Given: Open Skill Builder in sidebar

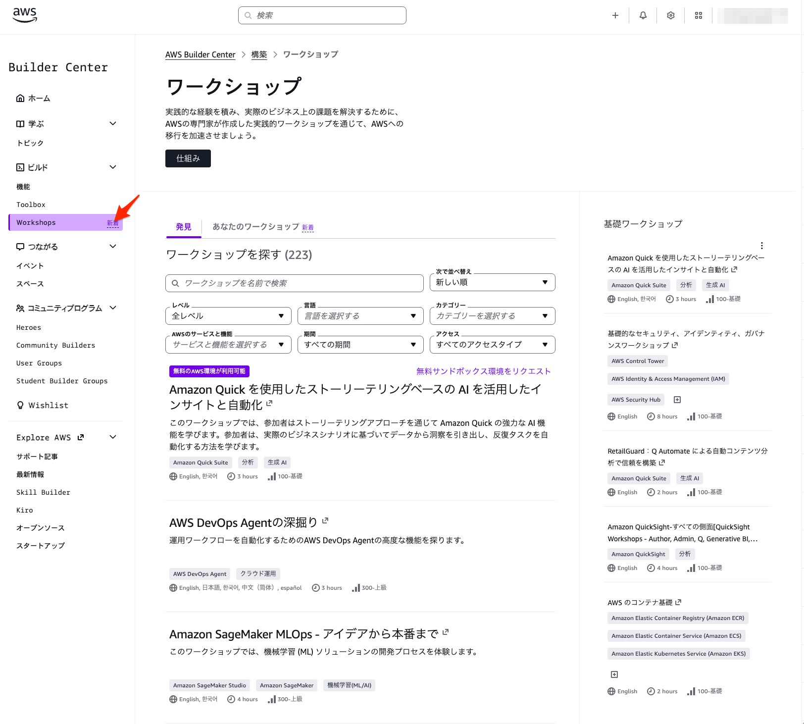Looking at the screenshot, I should [x=43, y=492].
